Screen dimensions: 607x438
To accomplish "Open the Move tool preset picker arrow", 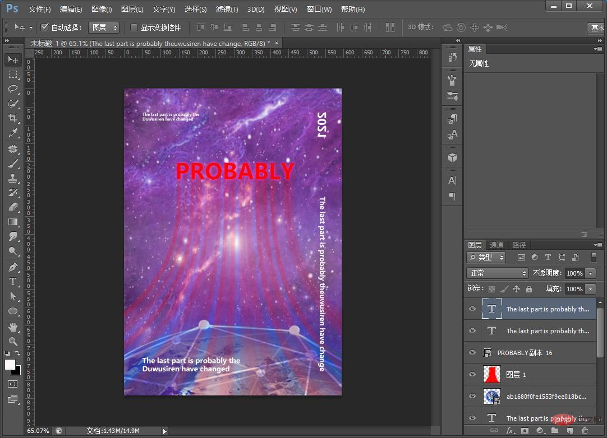I will coord(31,27).
